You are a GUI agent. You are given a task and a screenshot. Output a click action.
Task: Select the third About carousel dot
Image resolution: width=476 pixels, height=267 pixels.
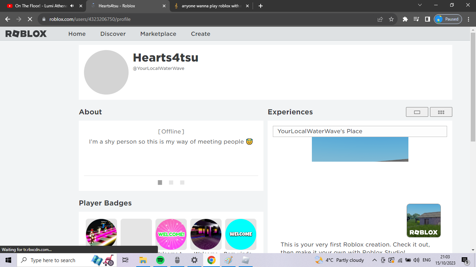pos(182,183)
